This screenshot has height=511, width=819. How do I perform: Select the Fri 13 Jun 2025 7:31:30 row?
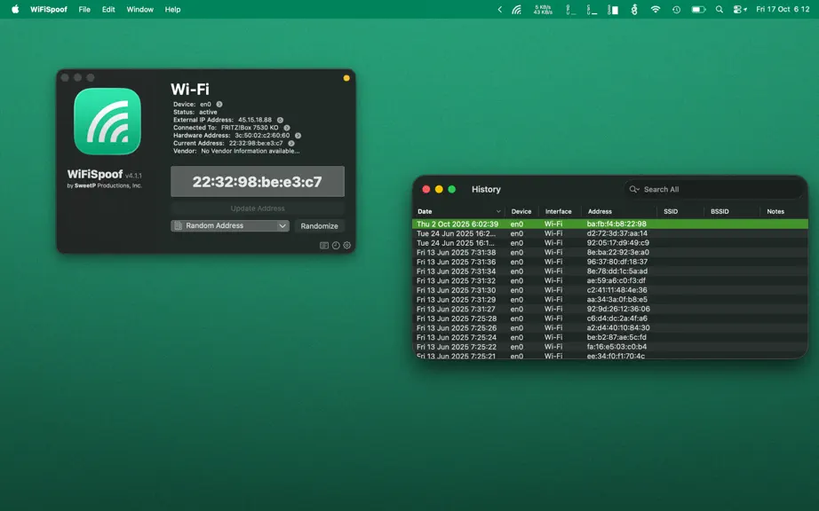click(610, 290)
